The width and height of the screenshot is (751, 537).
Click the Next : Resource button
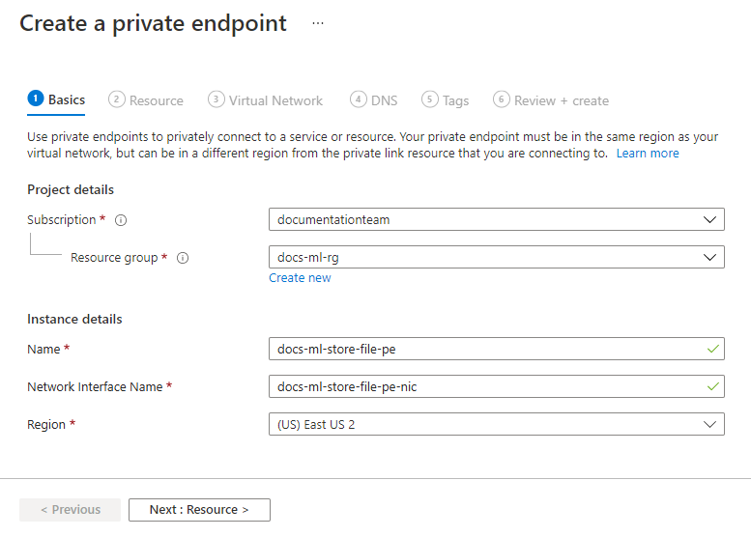tap(199, 510)
